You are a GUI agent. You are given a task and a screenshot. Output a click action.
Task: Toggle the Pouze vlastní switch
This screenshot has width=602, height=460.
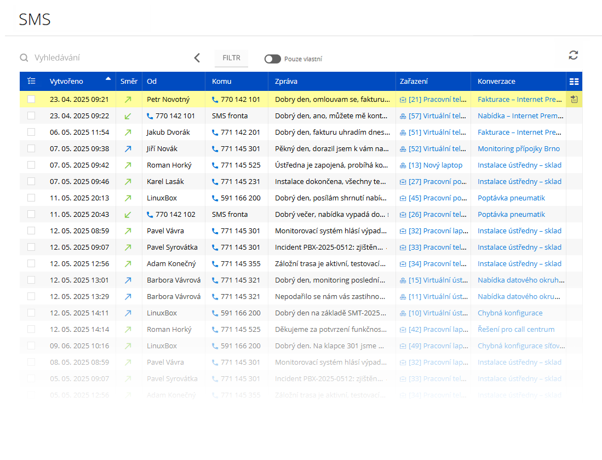(x=272, y=59)
